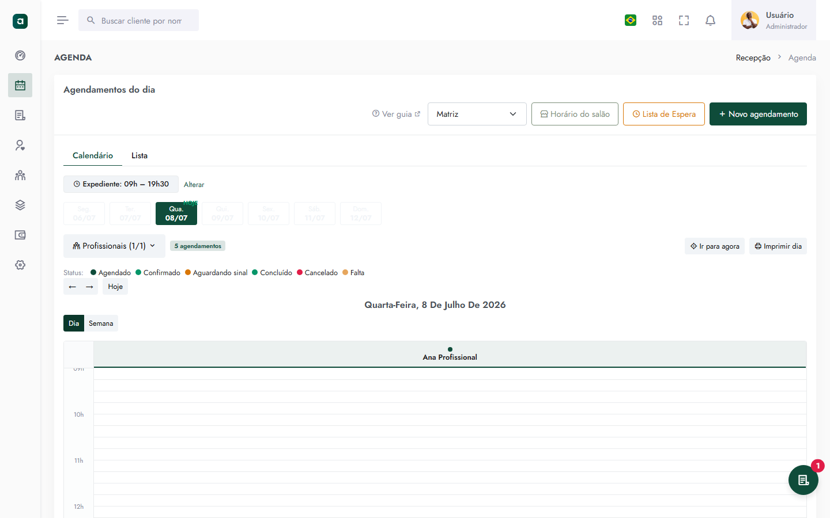Switch to Dia view
The image size is (830, 518).
74,323
